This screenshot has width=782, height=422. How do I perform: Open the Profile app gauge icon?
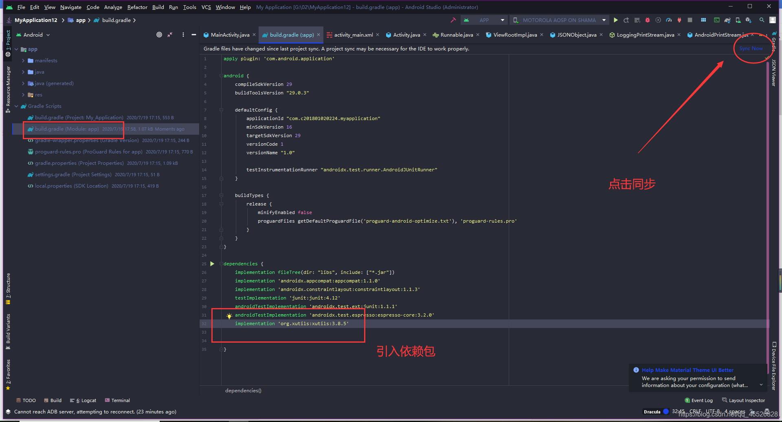[669, 20]
